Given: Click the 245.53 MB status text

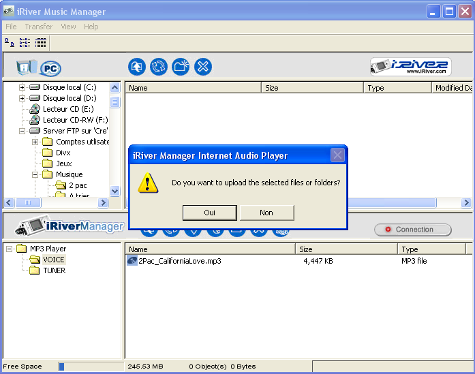Looking at the screenshot, I should [145, 367].
